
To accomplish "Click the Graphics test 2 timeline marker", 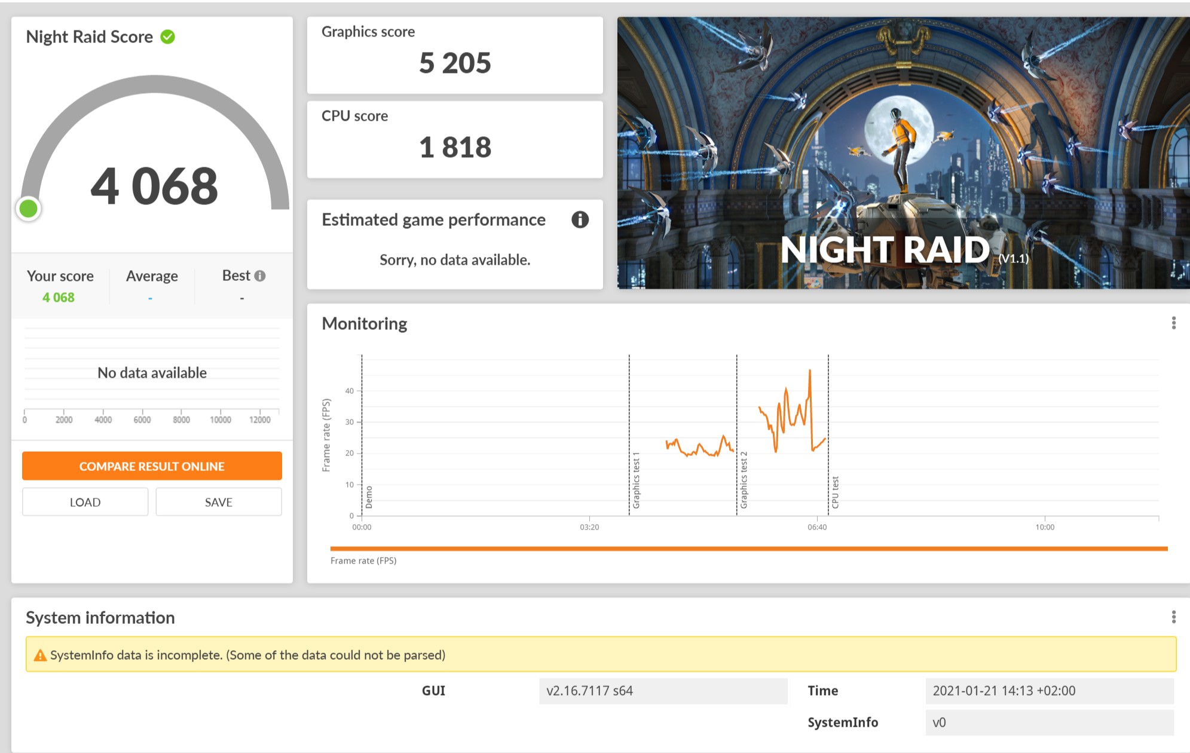I will (744, 480).
